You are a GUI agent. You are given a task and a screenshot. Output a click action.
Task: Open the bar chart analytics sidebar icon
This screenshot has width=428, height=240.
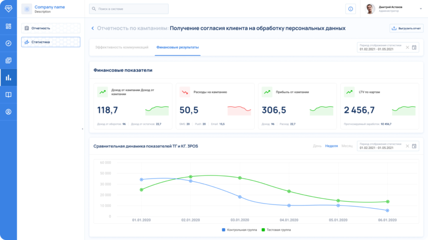(x=8, y=78)
